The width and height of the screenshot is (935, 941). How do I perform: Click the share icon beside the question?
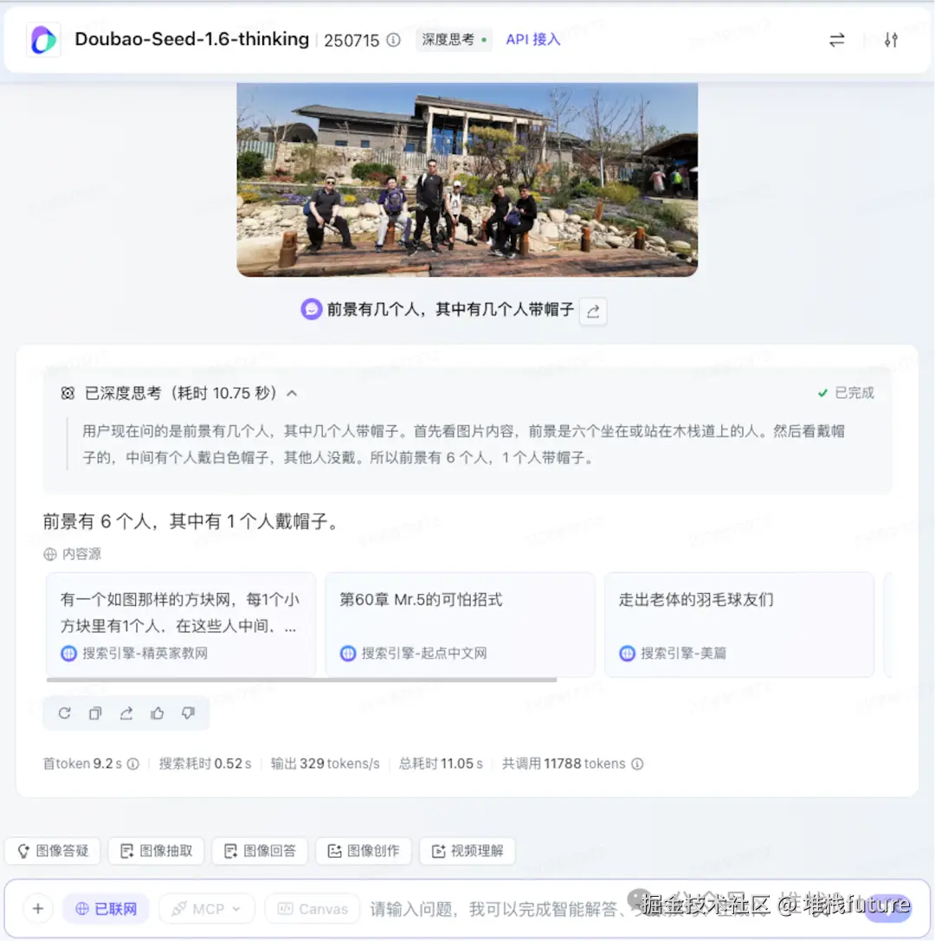[x=592, y=311]
